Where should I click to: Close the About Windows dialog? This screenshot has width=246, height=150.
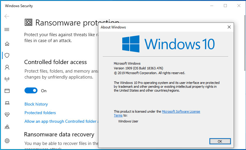click(x=229, y=27)
